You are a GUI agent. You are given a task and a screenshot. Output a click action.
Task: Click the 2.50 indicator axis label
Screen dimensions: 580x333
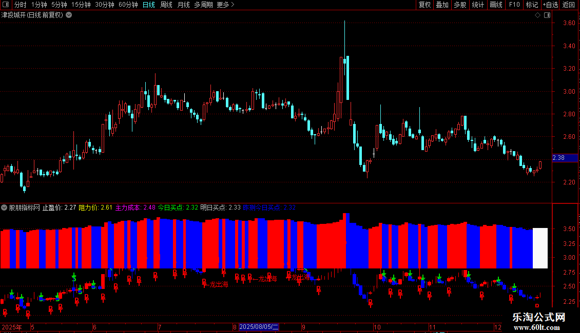[x=569, y=286]
